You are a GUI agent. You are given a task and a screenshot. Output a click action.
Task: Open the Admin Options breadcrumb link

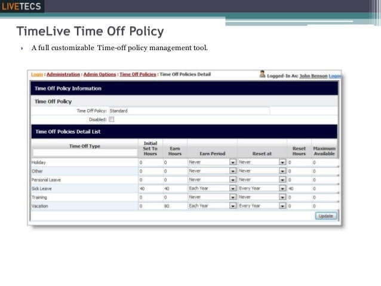click(x=100, y=75)
